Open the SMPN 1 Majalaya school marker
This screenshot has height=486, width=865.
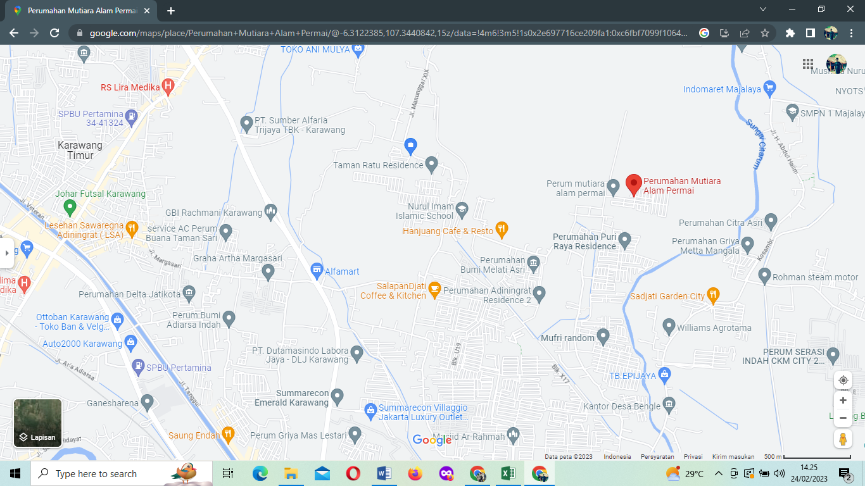pos(792,112)
